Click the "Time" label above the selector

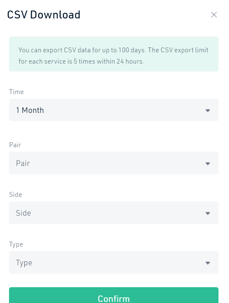point(16,92)
